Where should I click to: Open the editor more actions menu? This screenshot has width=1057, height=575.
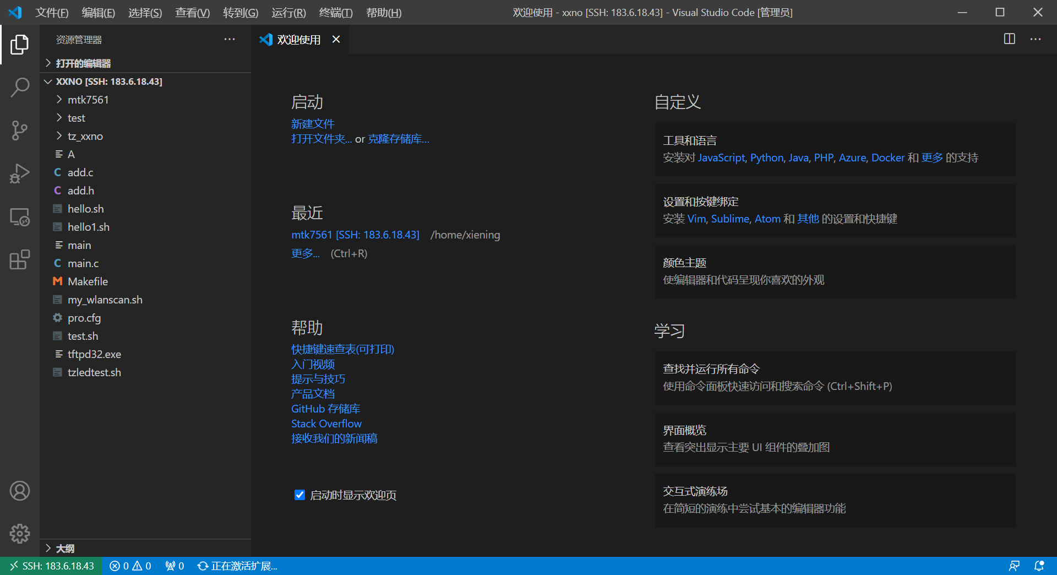pyautogui.click(x=1036, y=39)
